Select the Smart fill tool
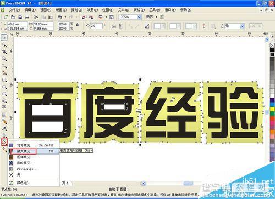The width and height of the screenshot is (275, 199). (x=4, y=73)
